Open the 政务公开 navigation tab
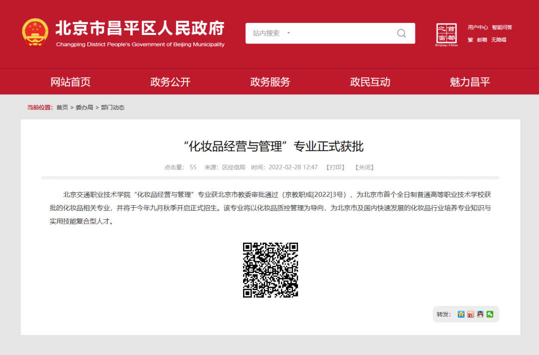The width and height of the screenshot is (539, 355). (170, 82)
